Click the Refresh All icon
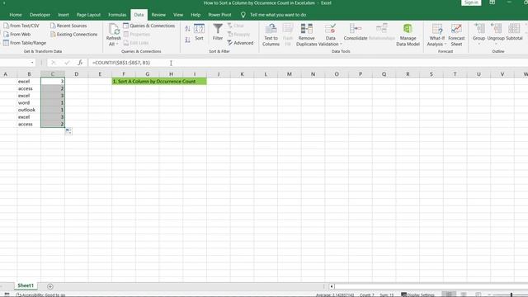The image size is (528, 297). coord(114,29)
